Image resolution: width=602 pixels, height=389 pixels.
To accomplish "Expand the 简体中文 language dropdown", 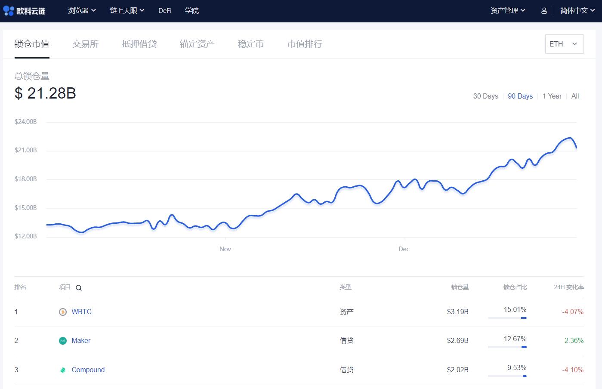I will [577, 10].
